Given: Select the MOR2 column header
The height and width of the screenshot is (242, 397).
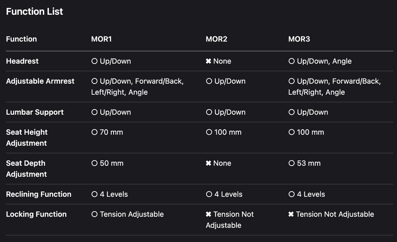Looking at the screenshot, I should click(216, 39).
